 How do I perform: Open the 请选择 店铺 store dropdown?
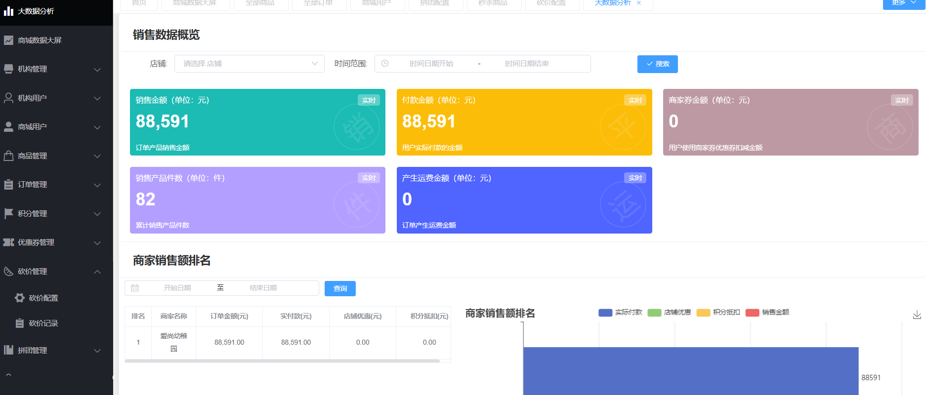[x=250, y=64]
